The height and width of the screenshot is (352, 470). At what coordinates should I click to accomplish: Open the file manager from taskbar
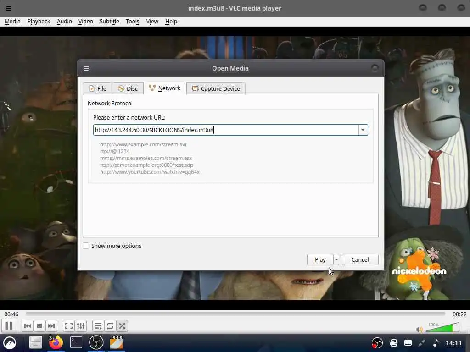click(36, 342)
